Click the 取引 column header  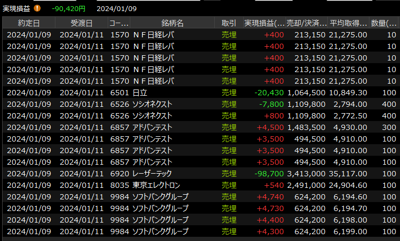click(229, 23)
